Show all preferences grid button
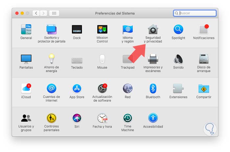Viewport: 230px width, 152px height. coord(54,13)
